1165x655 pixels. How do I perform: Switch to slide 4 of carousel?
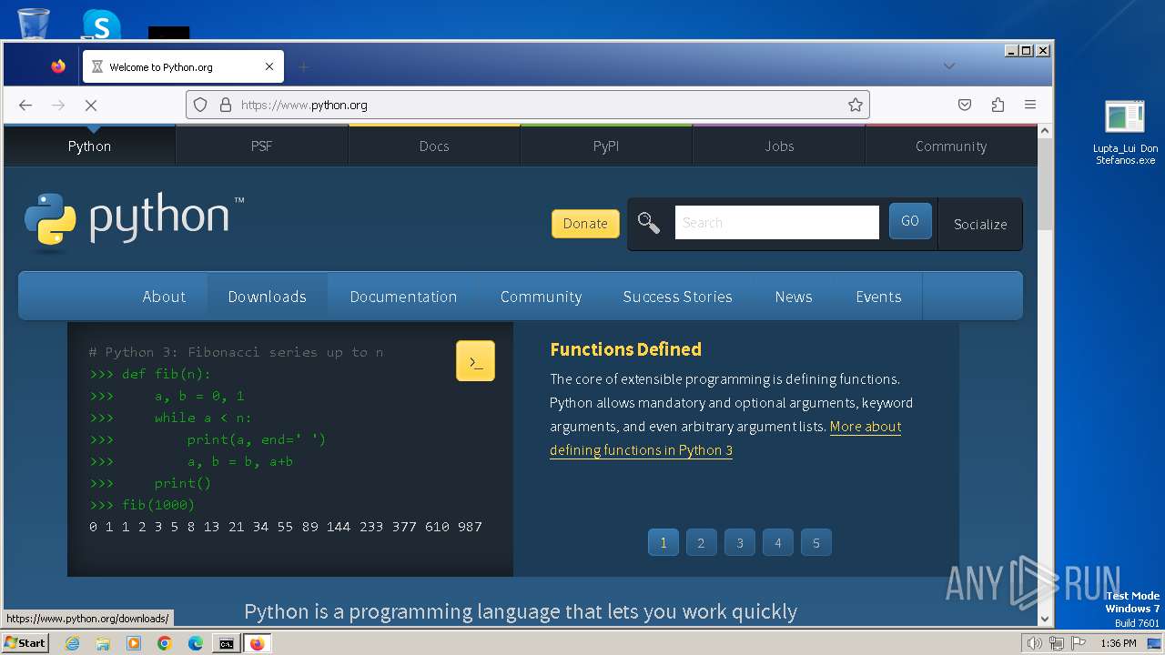(x=778, y=543)
